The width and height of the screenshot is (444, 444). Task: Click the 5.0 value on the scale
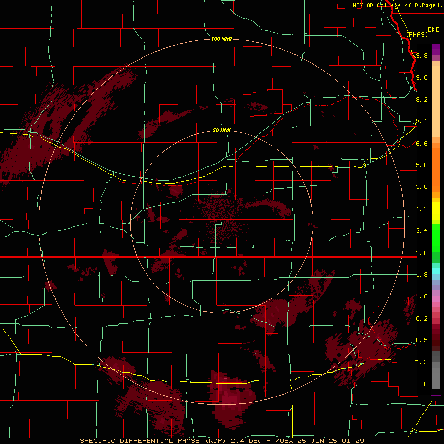[422, 187]
